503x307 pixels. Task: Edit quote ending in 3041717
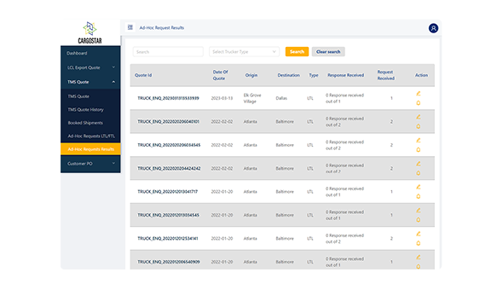[418, 187]
